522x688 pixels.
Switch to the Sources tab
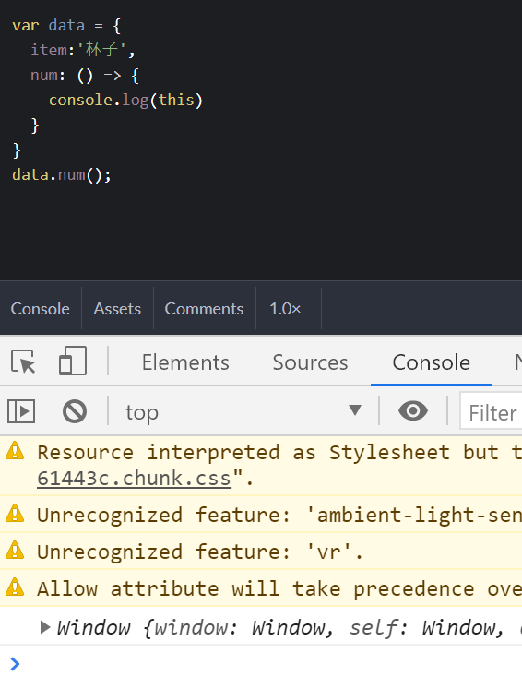point(310,362)
